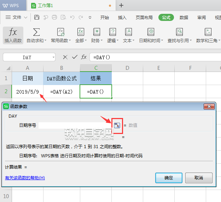Image resolution: width=221 pixels, height=202 pixels.
Task: Select column A header
Action: point(28,68)
